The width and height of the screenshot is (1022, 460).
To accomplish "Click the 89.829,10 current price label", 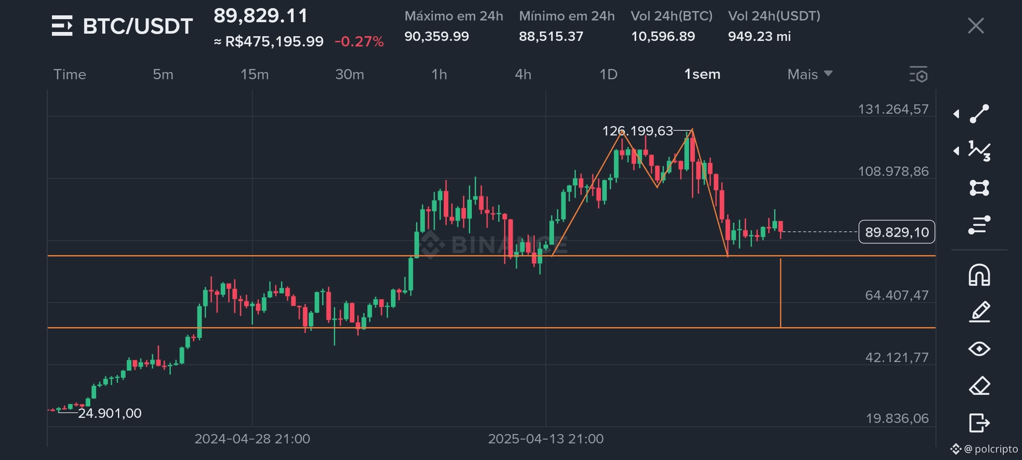I will [x=897, y=232].
